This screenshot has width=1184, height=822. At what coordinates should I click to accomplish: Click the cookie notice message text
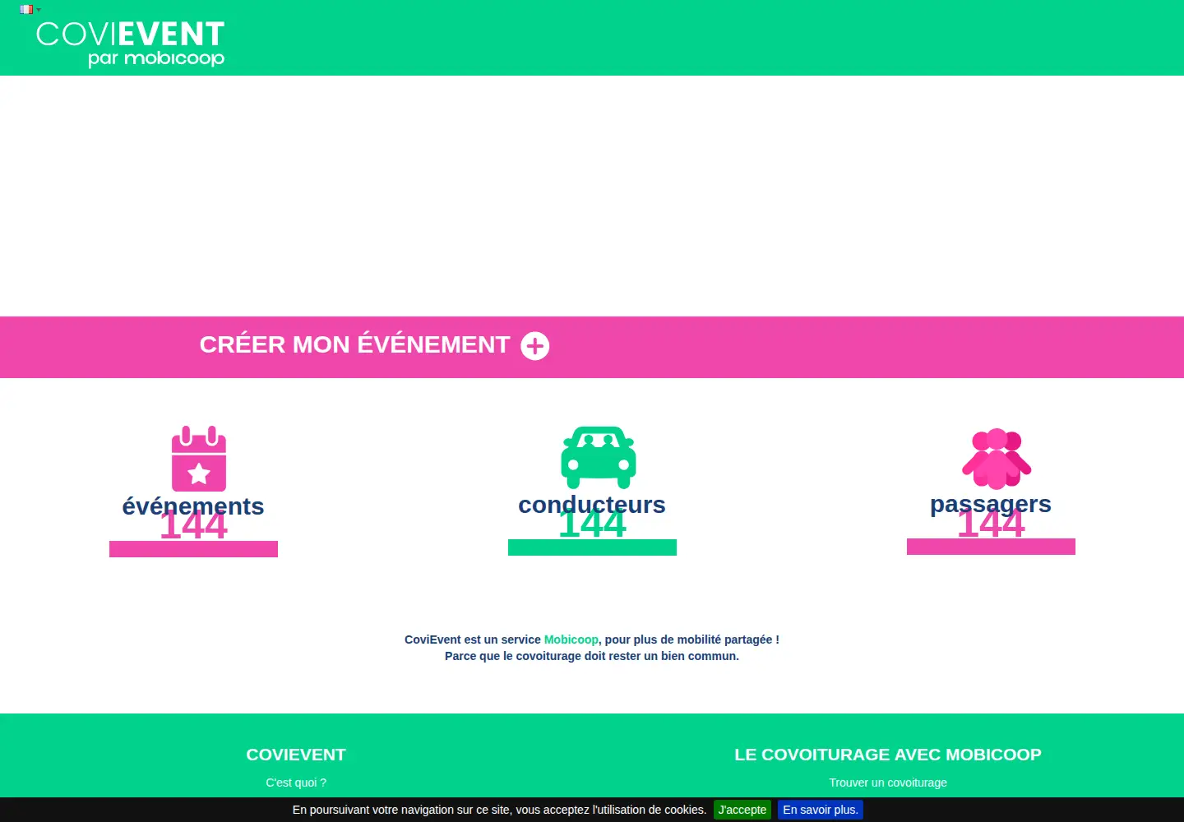click(x=499, y=810)
